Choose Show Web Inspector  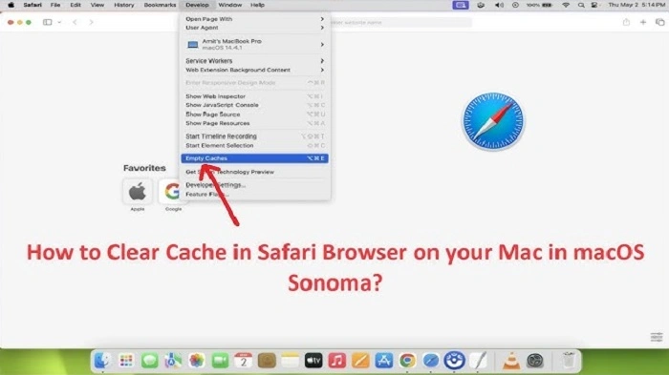[x=255, y=96]
